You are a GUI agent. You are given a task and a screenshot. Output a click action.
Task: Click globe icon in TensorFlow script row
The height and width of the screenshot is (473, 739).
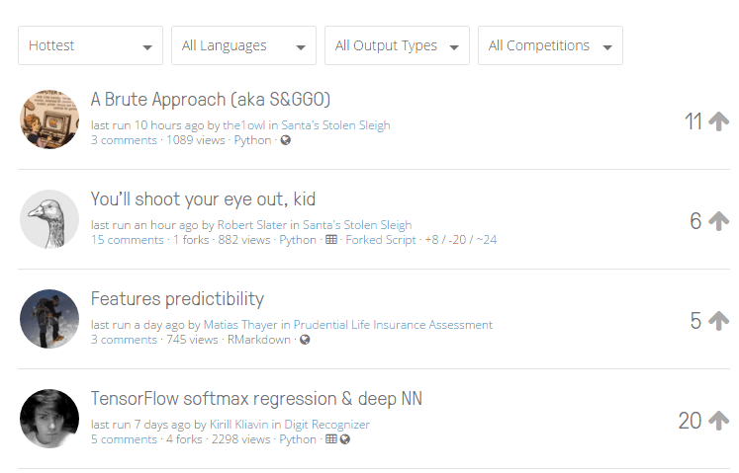pyautogui.click(x=345, y=439)
